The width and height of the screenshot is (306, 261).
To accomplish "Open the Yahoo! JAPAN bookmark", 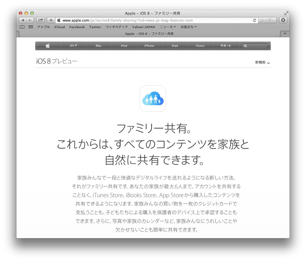I will [x=143, y=27].
